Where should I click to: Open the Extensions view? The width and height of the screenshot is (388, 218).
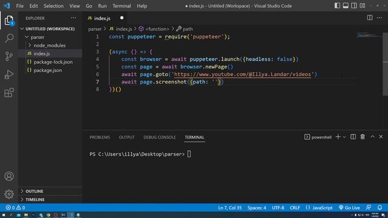tap(9, 93)
